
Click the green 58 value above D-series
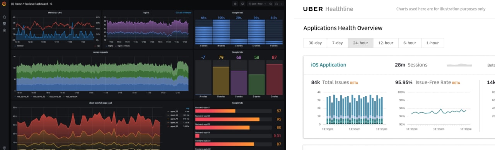[256, 57]
